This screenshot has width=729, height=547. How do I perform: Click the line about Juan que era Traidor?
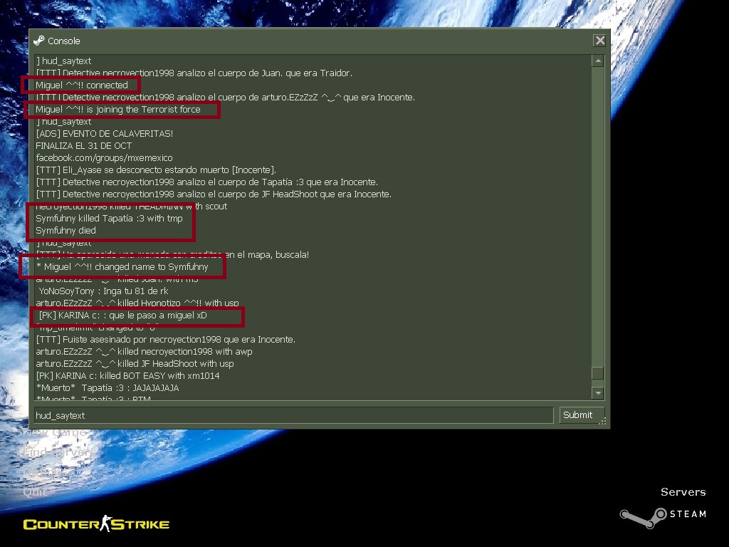(194, 73)
